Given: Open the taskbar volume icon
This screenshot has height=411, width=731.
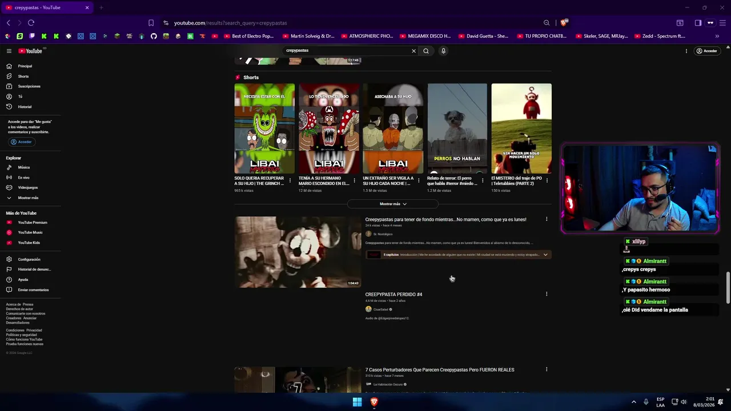Looking at the screenshot, I should (684, 402).
